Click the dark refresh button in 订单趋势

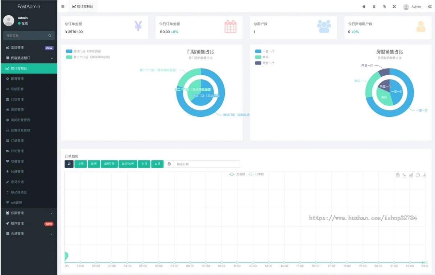[69, 164]
